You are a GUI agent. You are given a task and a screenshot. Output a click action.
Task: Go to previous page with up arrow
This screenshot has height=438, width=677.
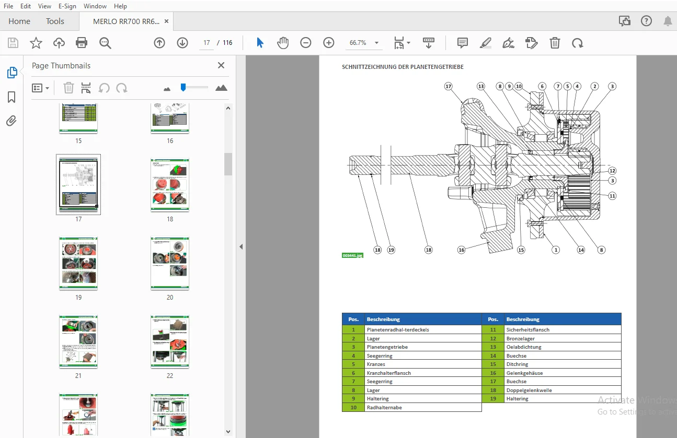click(159, 43)
